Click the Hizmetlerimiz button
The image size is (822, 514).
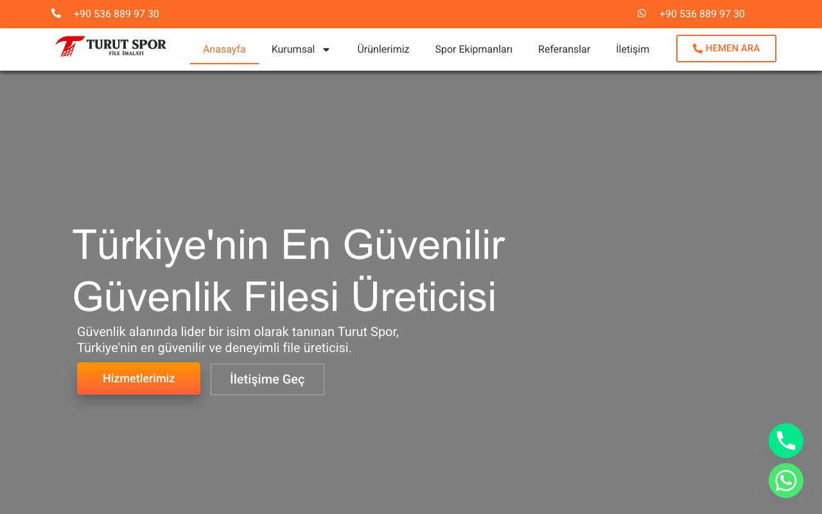(139, 378)
